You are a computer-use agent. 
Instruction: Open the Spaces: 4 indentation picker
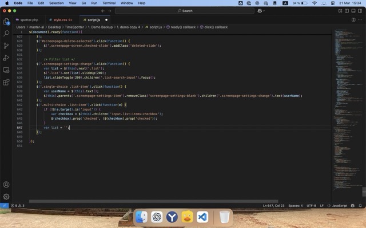coord(296,205)
